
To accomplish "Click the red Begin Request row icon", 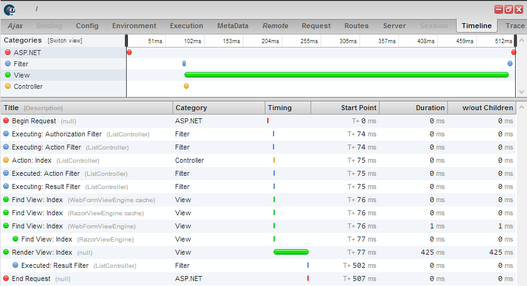I will point(6,121).
